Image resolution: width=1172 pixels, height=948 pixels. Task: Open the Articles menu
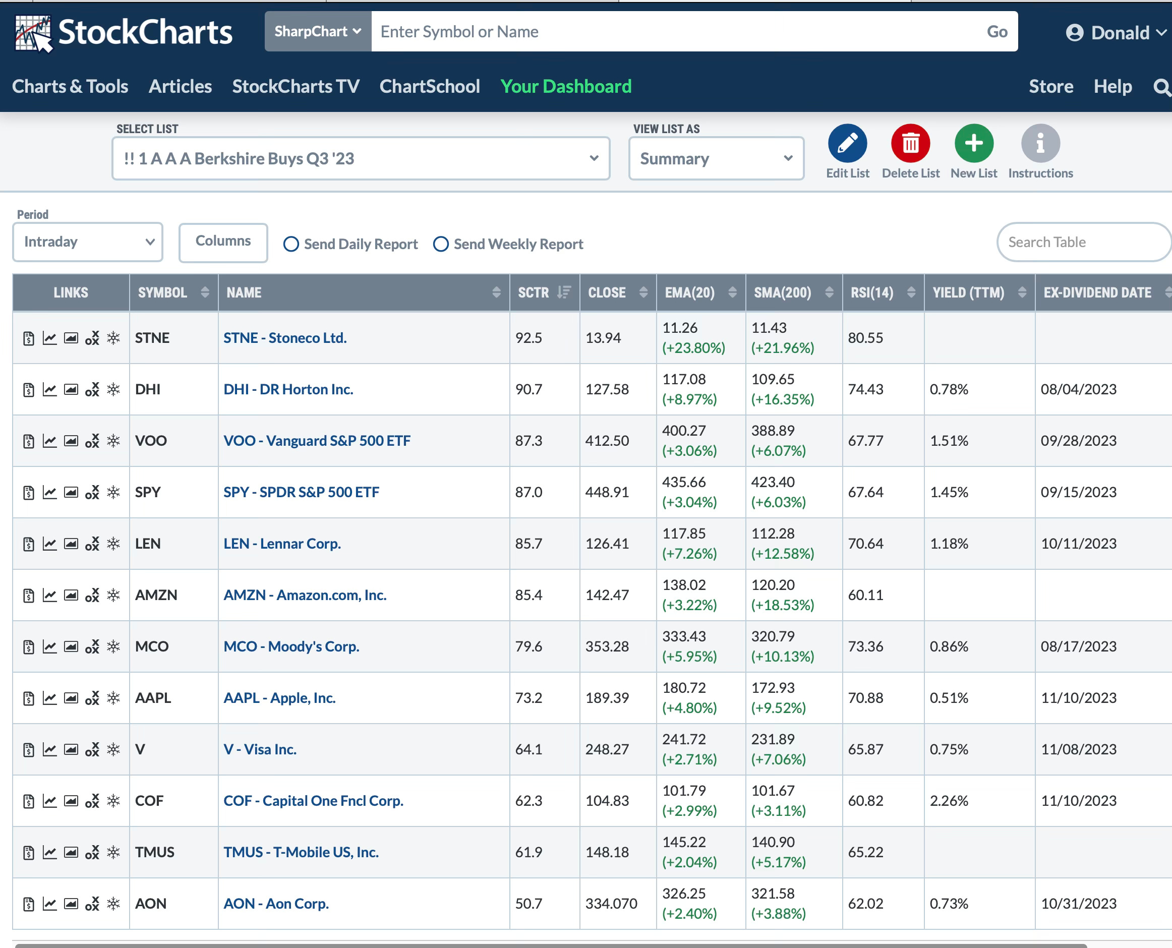[x=180, y=86]
